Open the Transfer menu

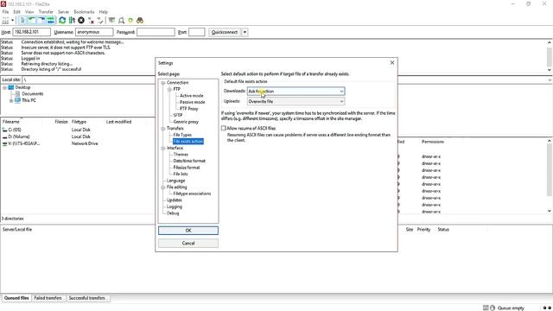[46, 11]
